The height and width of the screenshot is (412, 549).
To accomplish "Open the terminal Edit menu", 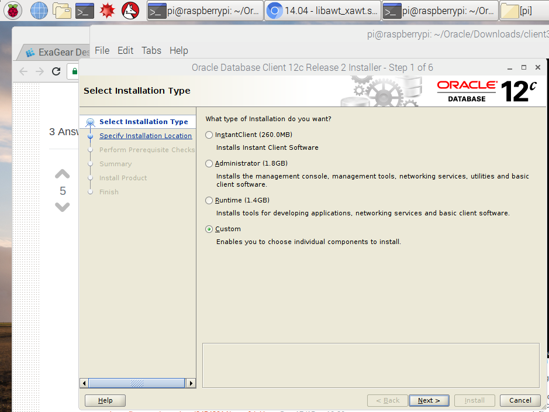I will click(x=125, y=50).
